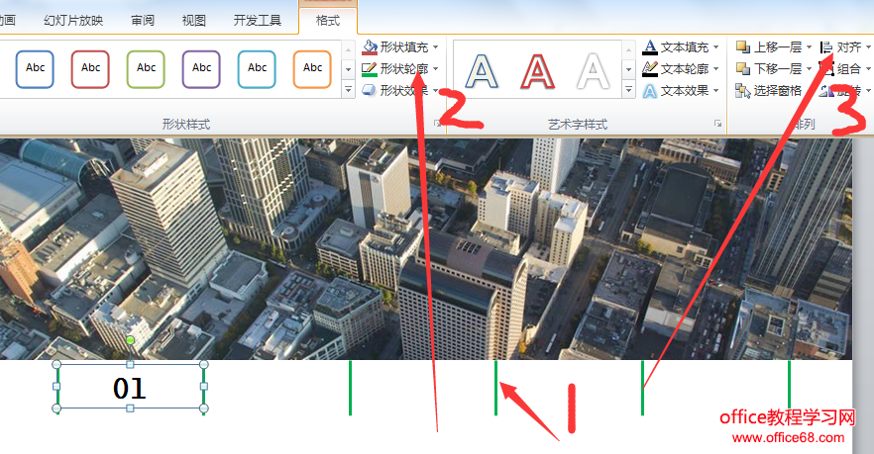
Task: Apply the red outlined Abc shape style
Action: point(90,69)
